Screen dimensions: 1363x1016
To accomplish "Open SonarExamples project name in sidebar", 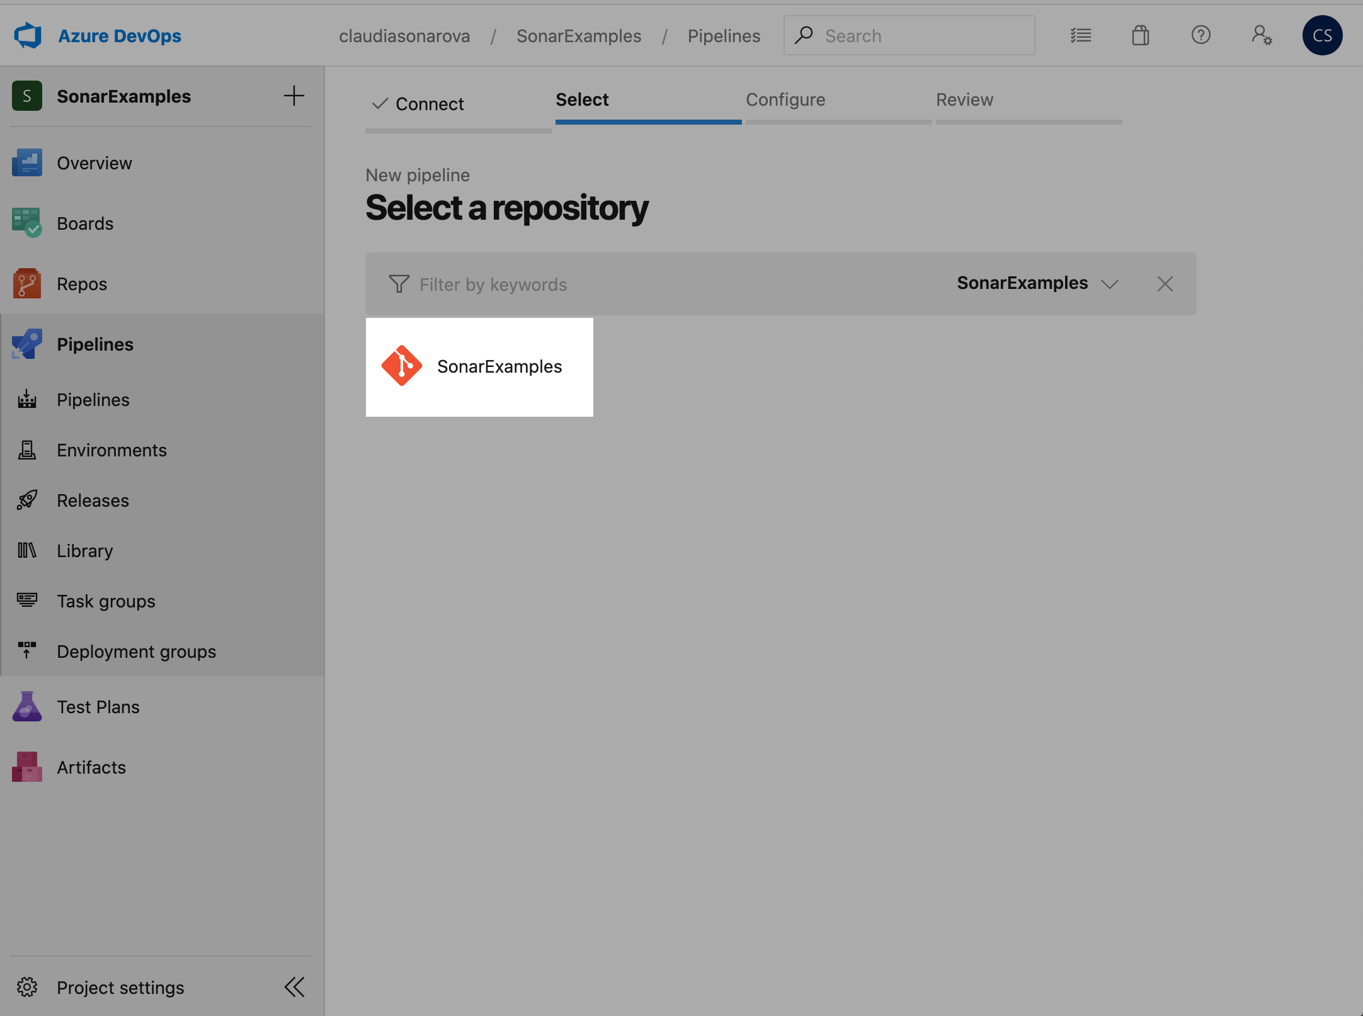I will [124, 96].
